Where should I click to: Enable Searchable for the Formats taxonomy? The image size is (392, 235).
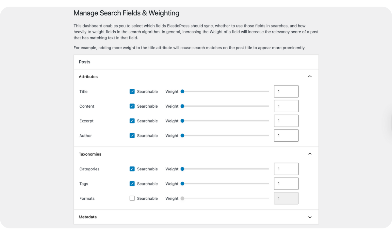[x=132, y=198]
